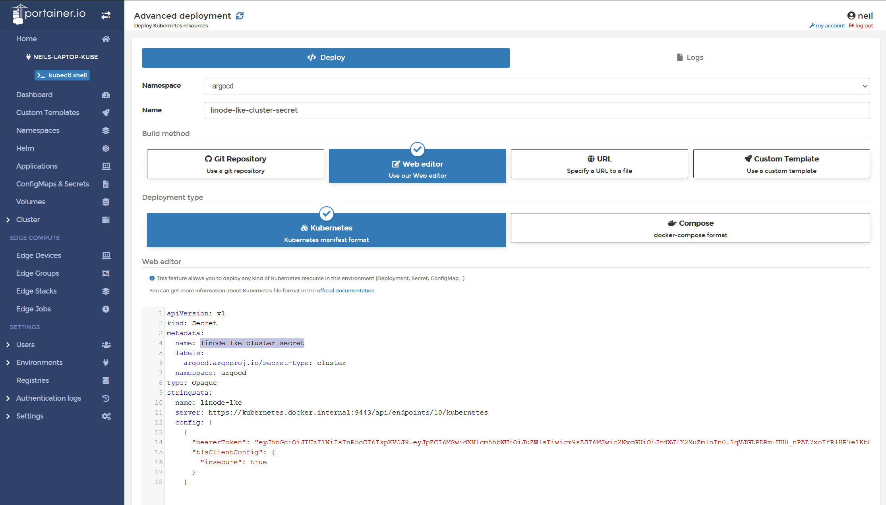Expand the Users menu chevron
This screenshot has width=886, height=505.
coord(8,345)
